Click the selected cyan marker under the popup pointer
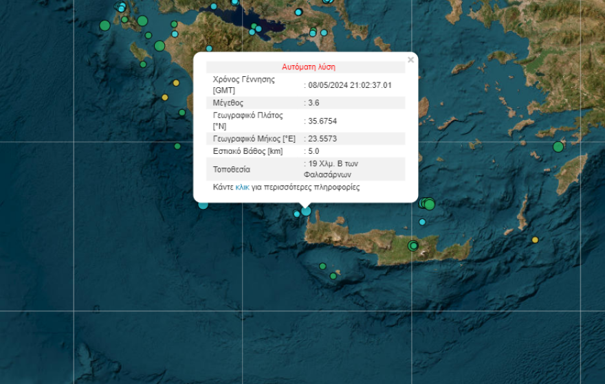 (x=306, y=211)
